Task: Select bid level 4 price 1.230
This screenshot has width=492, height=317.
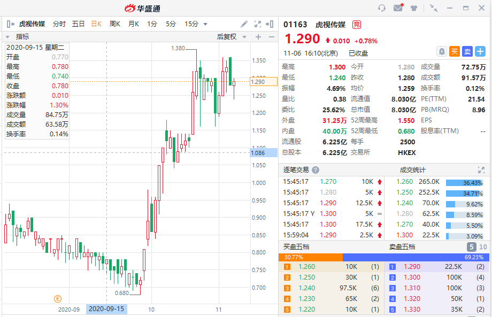Action: click(x=306, y=299)
